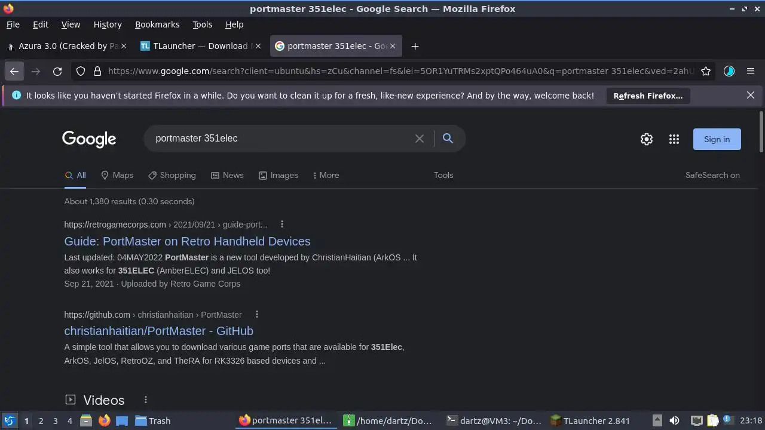The height and width of the screenshot is (430, 765).
Task: Open the volume control in tray
Action: [674, 420]
